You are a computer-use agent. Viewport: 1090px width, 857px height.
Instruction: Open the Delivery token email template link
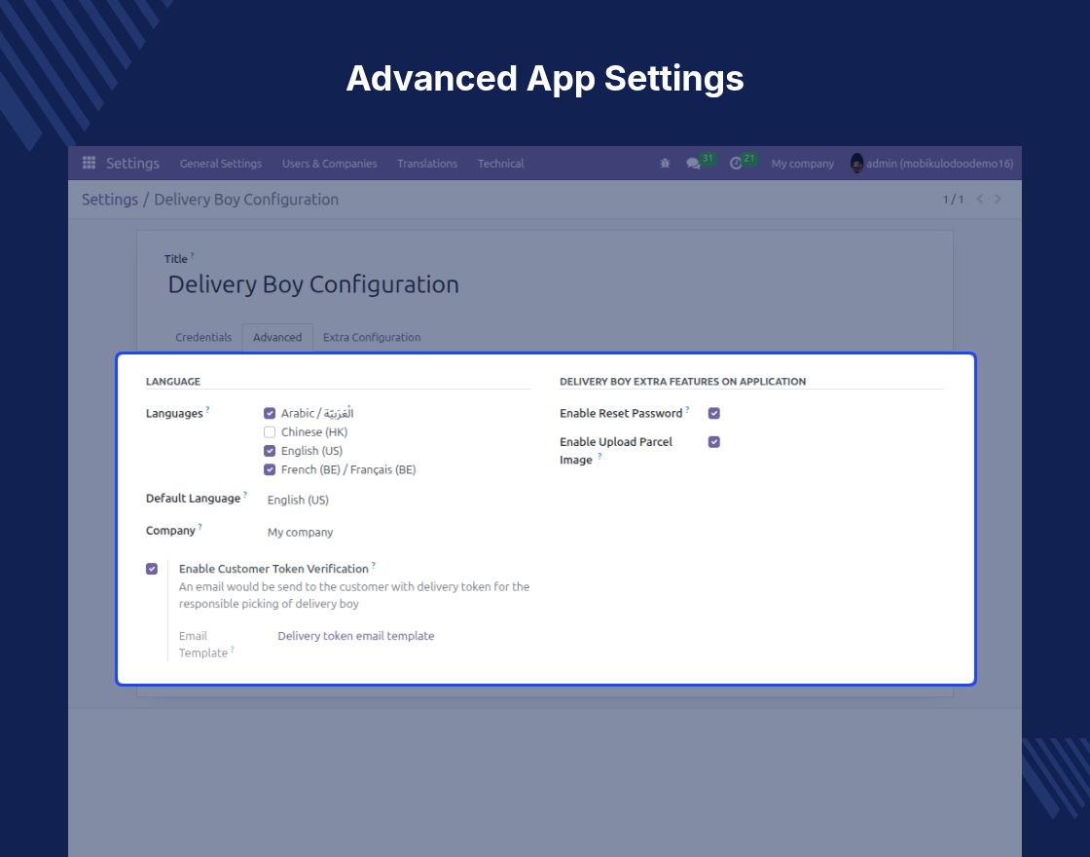point(356,636)
